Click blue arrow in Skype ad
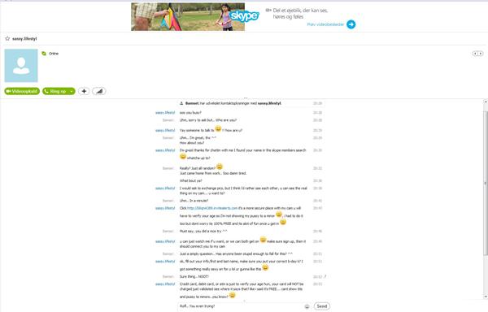Viewport: 488px width, 312px height. (351, 24)
